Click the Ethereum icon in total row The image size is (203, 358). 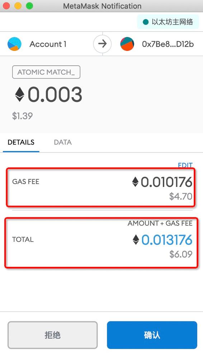pos(136,240)
